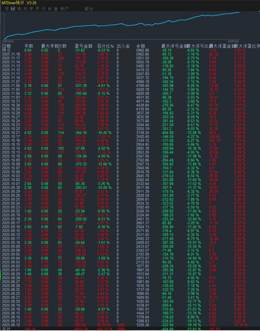Click the 出入金 deposit column header

[x=123, y=46]
